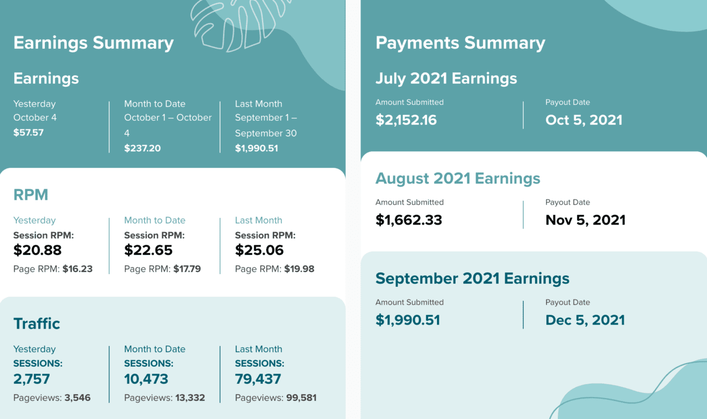Open the August 2021 Earnings heading
Image resolution: width=707 pixels, height=419 pixels.
[458, 179]
